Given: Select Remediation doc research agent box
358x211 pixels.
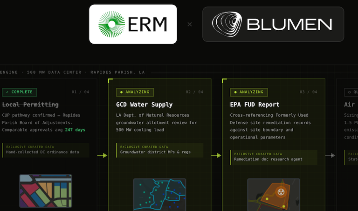Looking at the screenshot, I should [x=274, y=157].
